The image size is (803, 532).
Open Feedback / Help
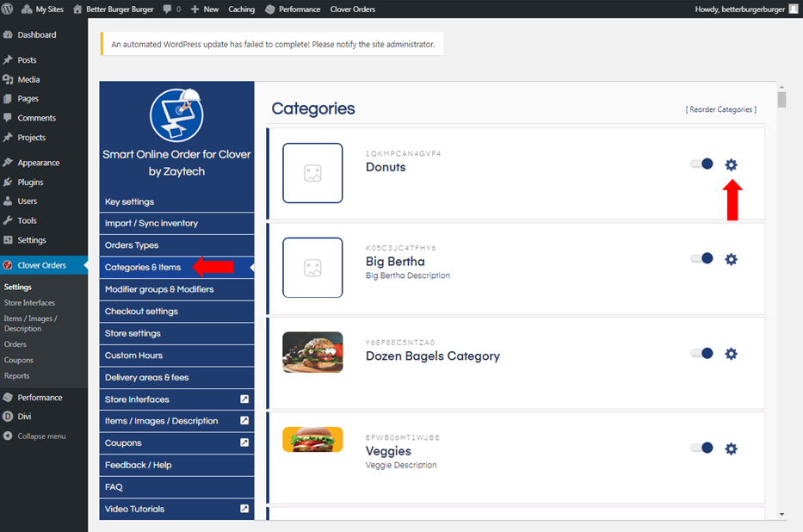point(176,465)
